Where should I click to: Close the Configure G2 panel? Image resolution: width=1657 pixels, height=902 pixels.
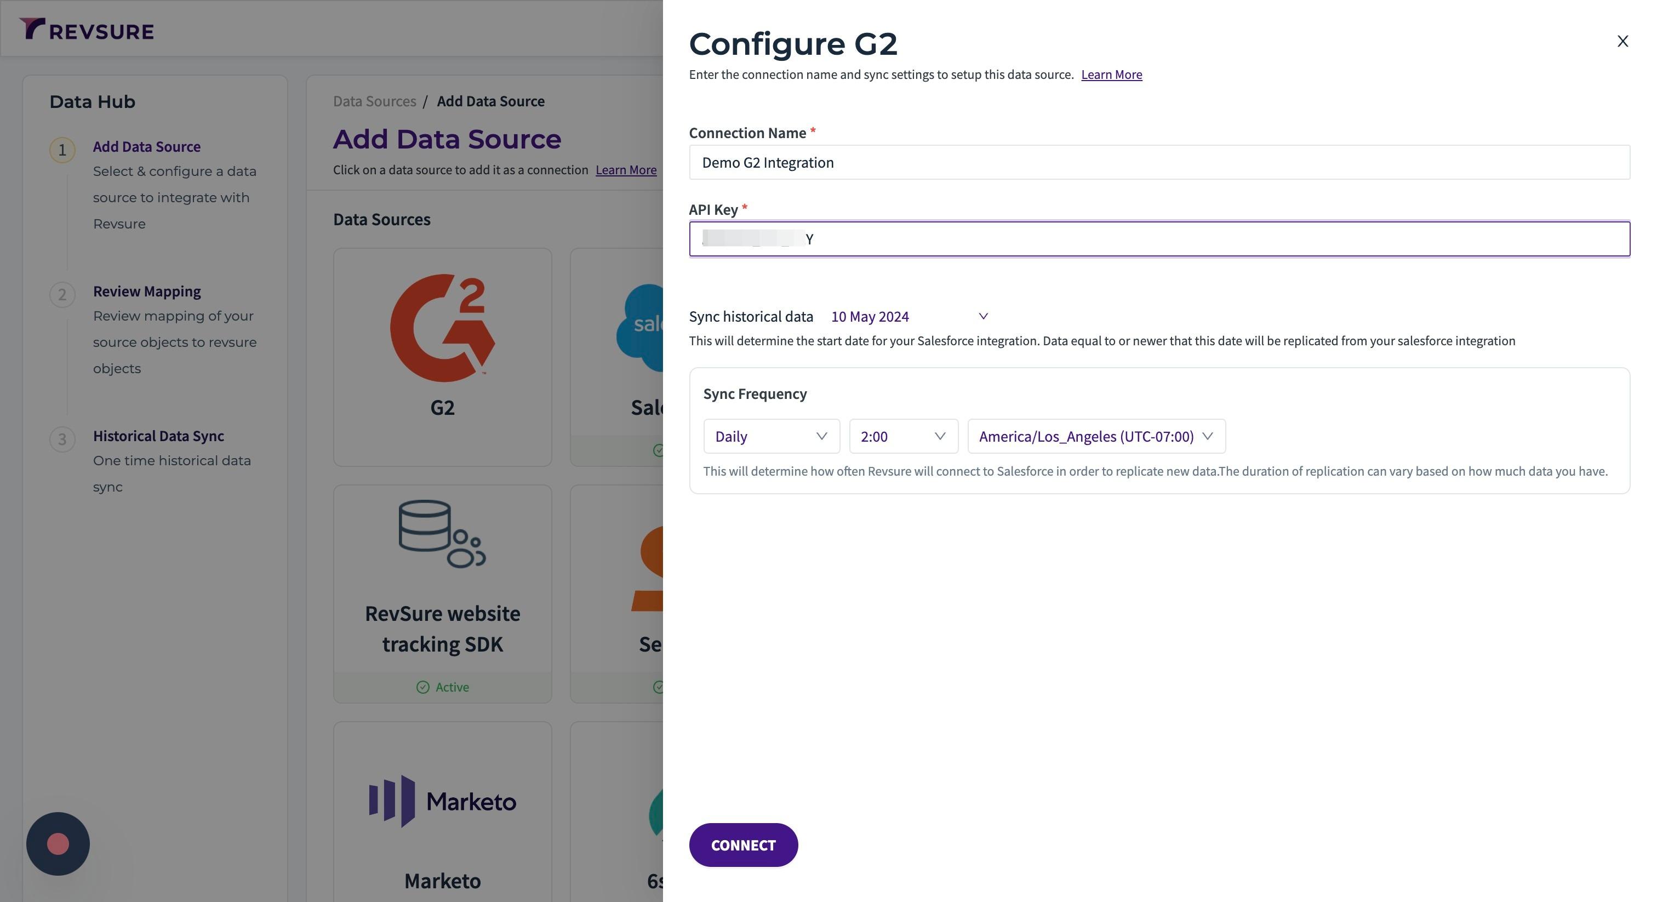click(x=1622, y=41)
